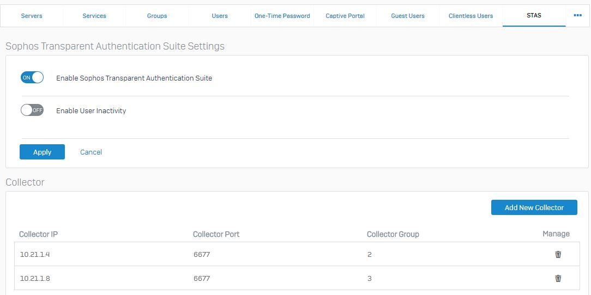591x295 pixels.
Task: Select the Guest Users tab
Action: tap(408, 16)
